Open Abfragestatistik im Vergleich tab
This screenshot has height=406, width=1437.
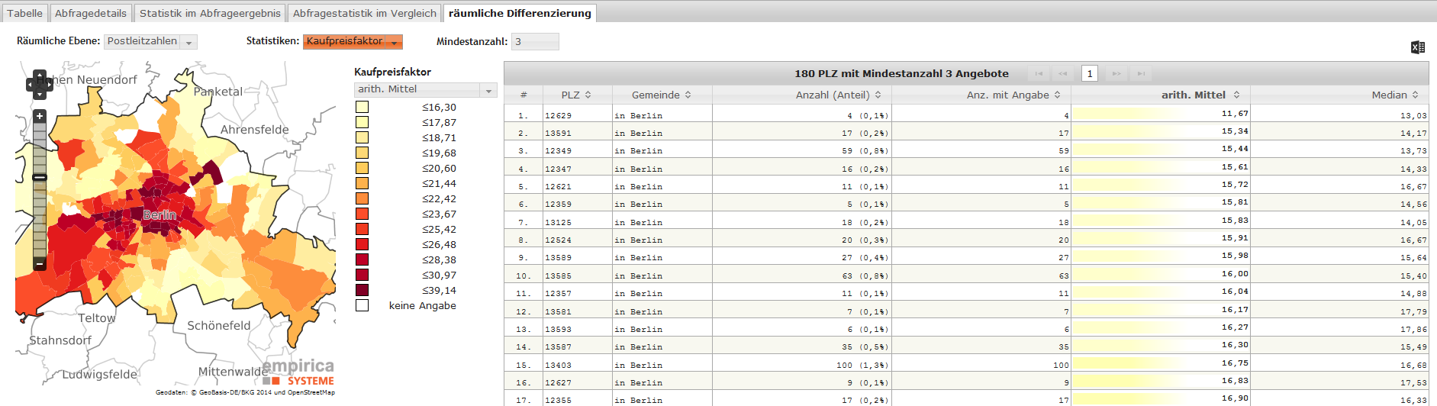coord(365,13)
